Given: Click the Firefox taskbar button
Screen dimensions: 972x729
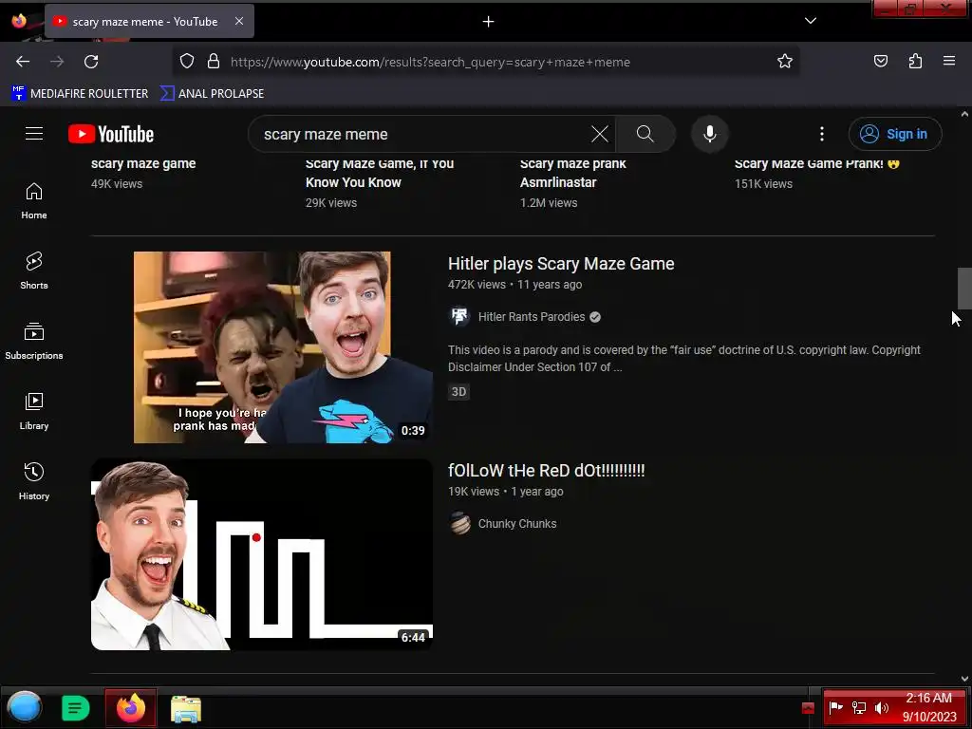Looking at the screenshot, I should (x=131, y=708).
